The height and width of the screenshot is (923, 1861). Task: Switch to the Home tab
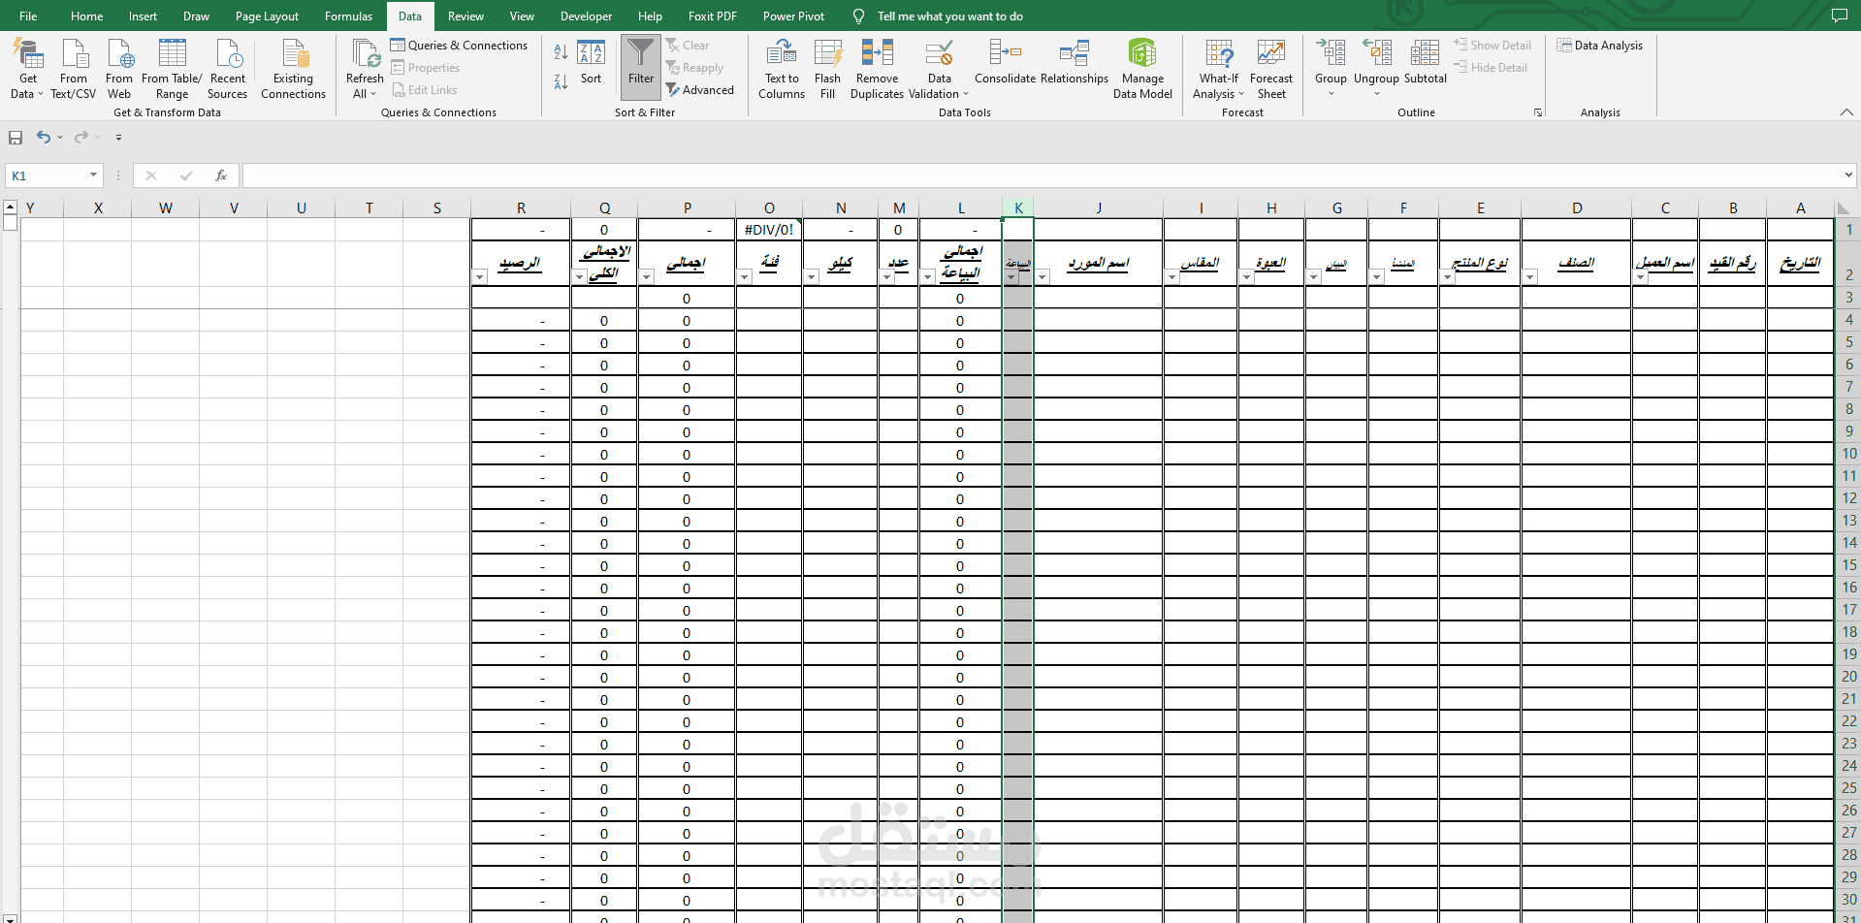pyautogui.click(x=86, y=16)
